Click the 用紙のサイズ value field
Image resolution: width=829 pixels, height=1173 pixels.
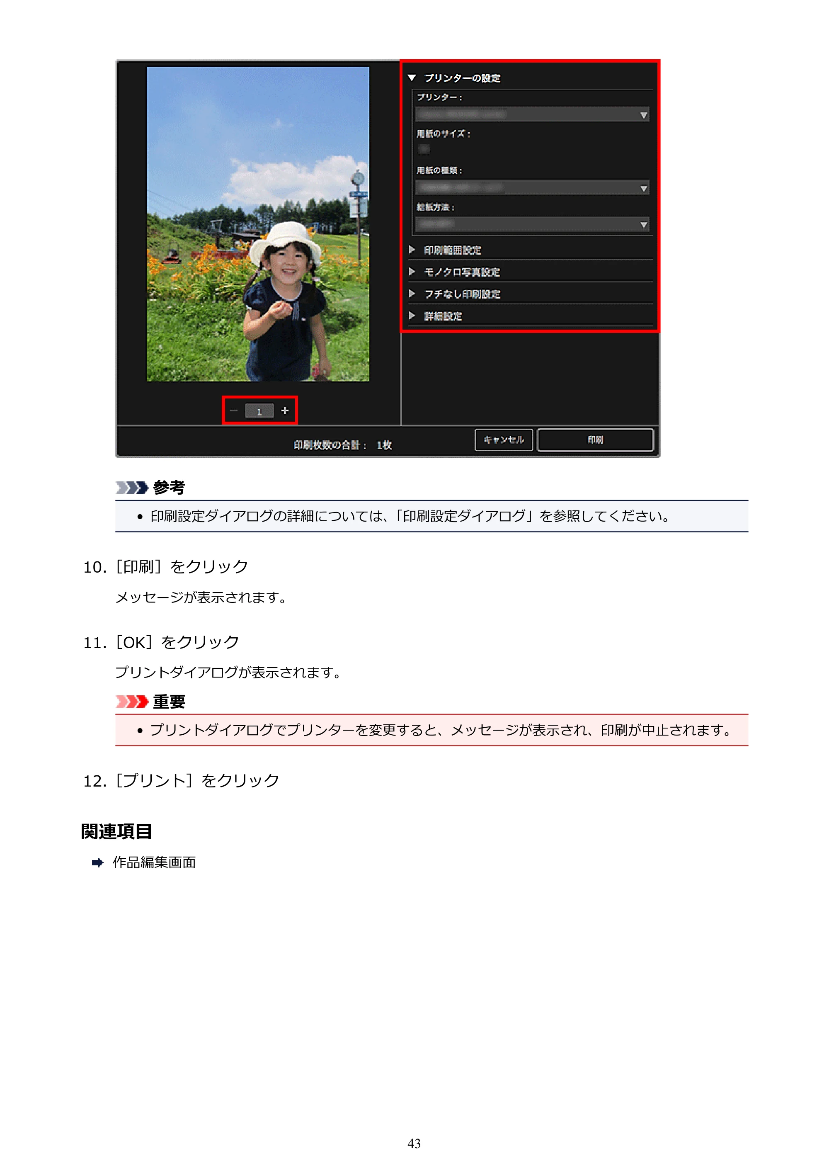[424, 149]
